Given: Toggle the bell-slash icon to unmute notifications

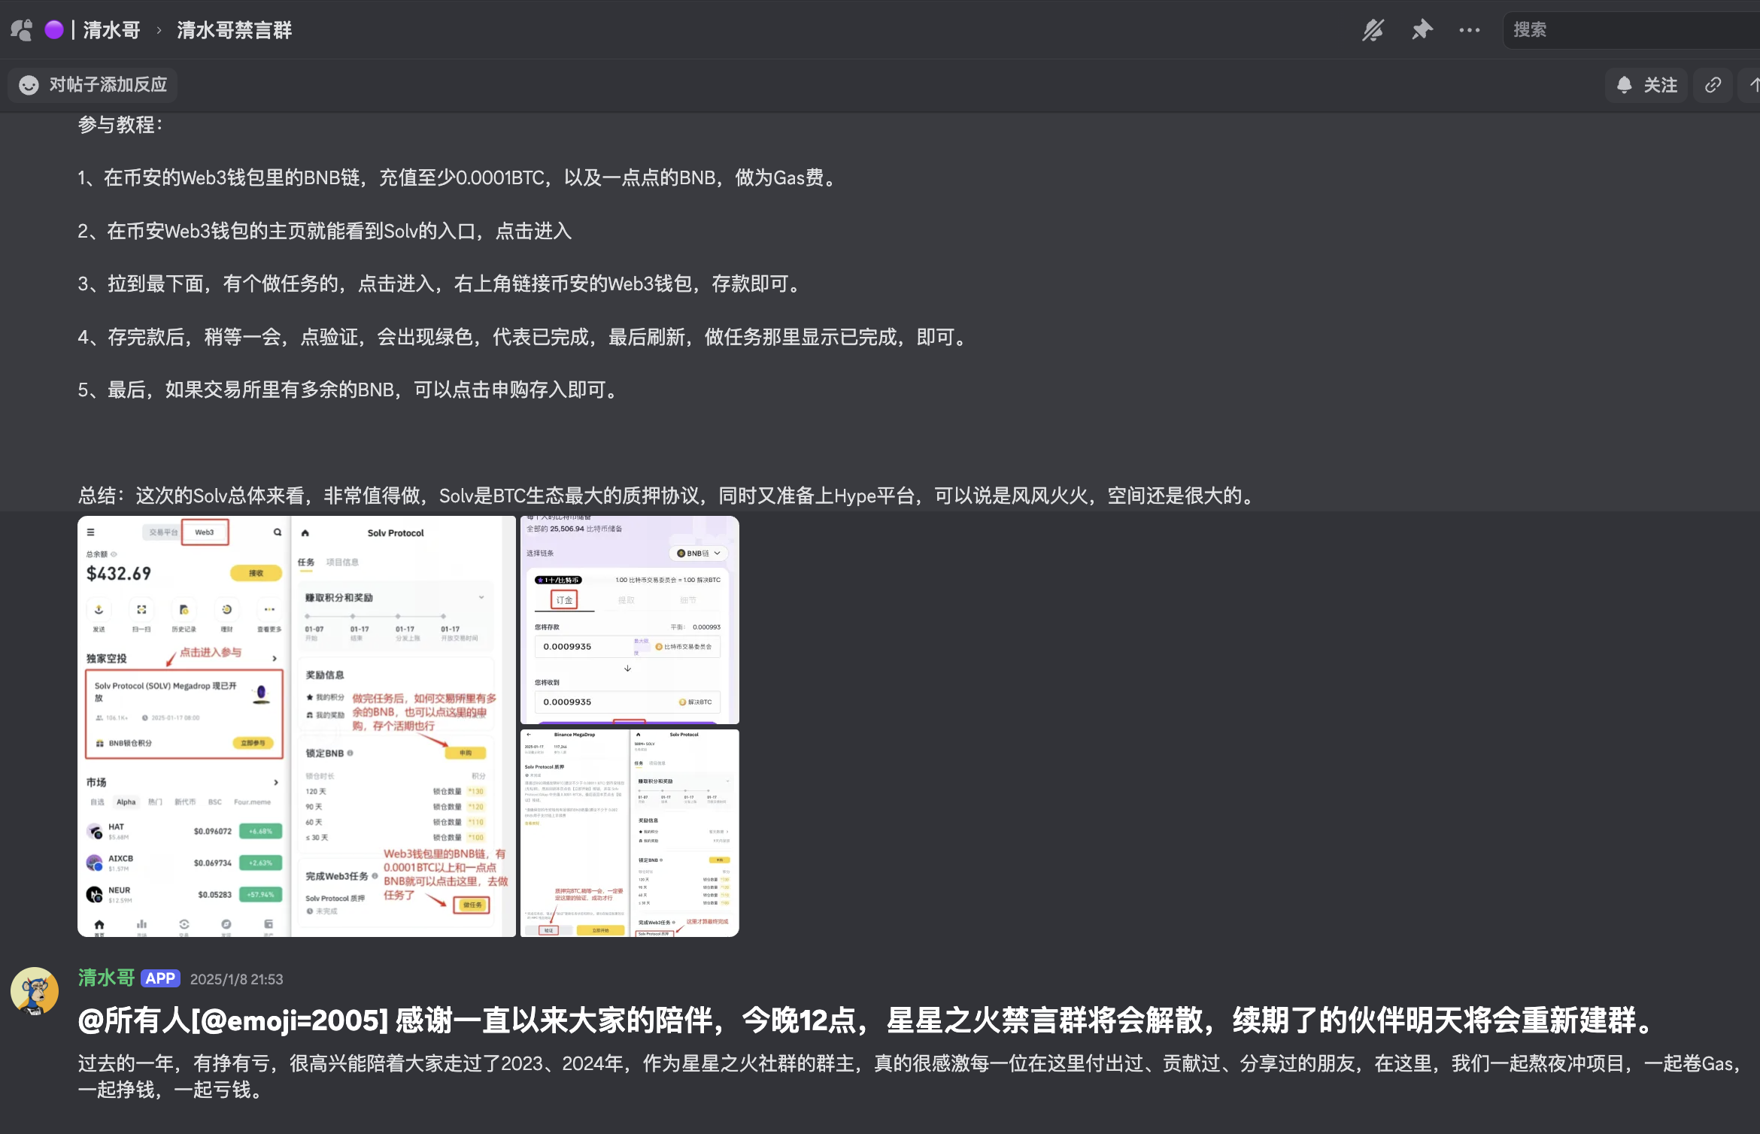Looking at the screenshot, I should pos(1373,30).
